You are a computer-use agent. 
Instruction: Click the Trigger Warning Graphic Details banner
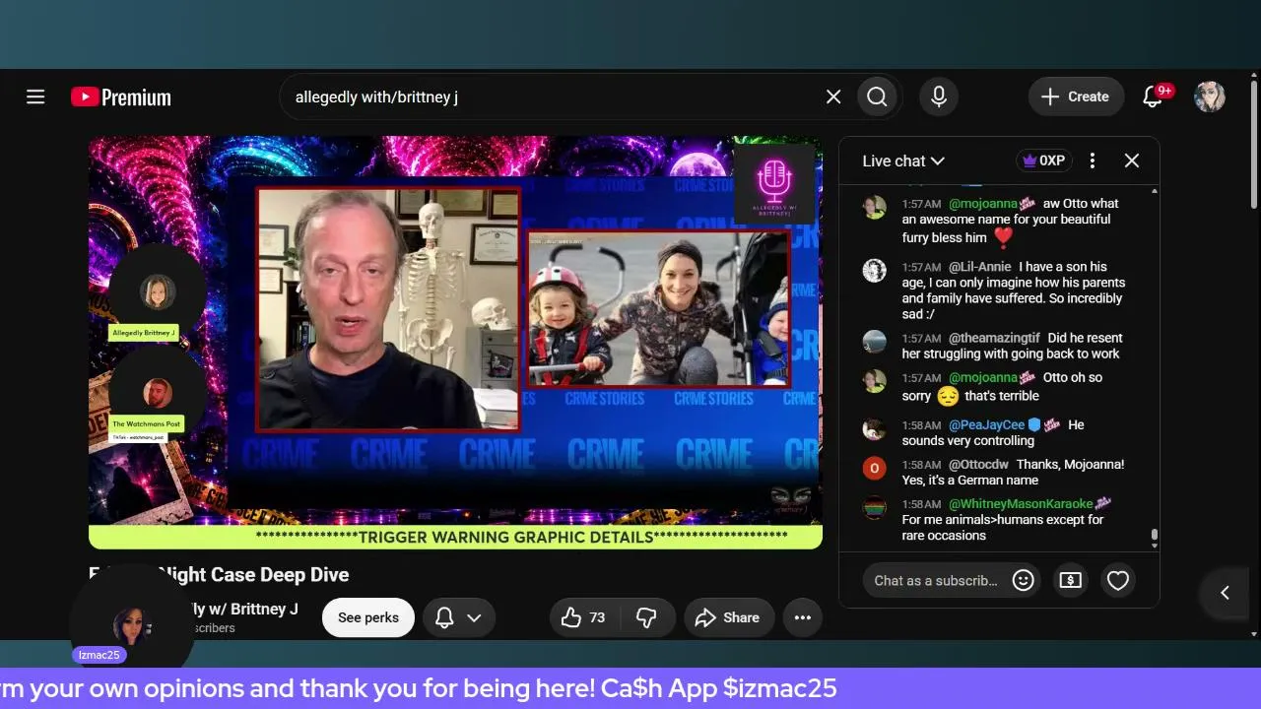tap(455, 537)
